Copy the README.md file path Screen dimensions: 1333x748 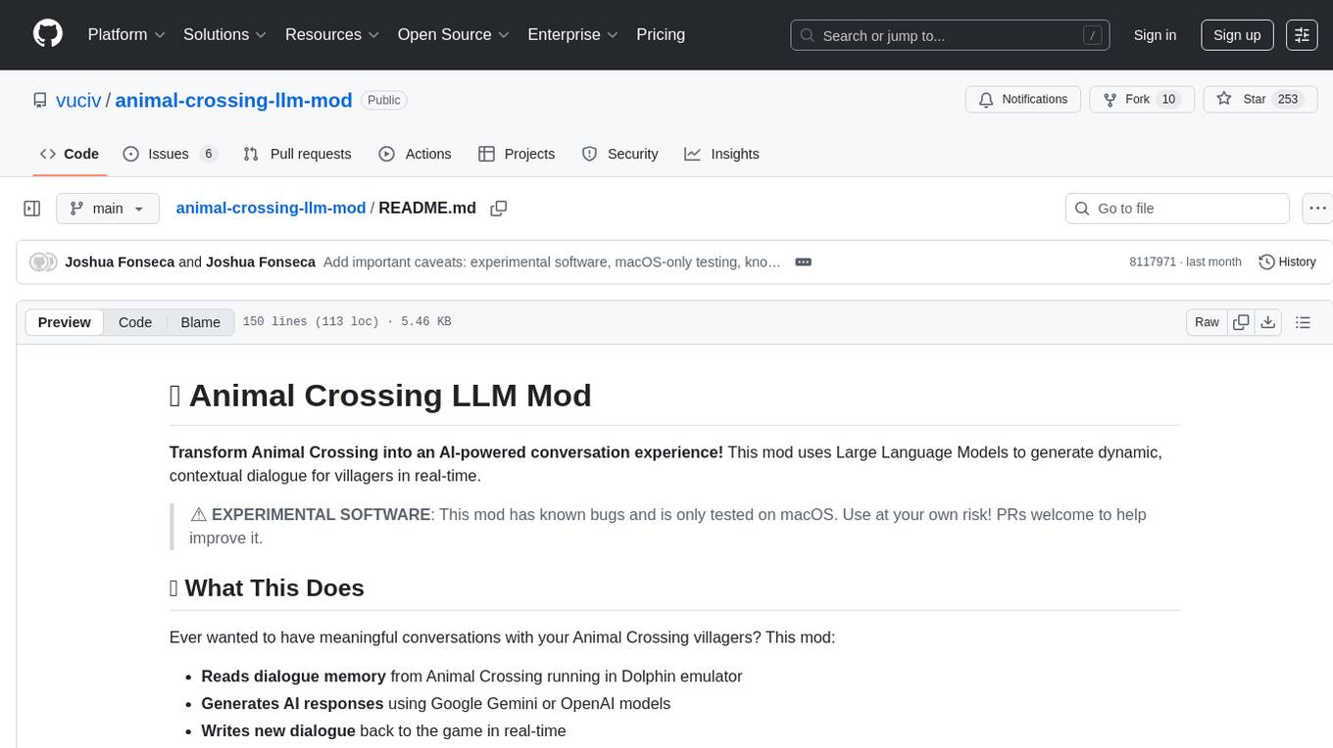click(x=498, y=209)
